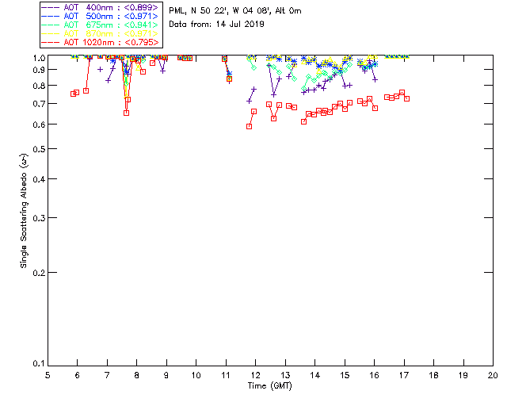Click the x-axis label 20
The height and width of the screenshot is (406, 507).
pyautogui.click(x=493, y=375)
